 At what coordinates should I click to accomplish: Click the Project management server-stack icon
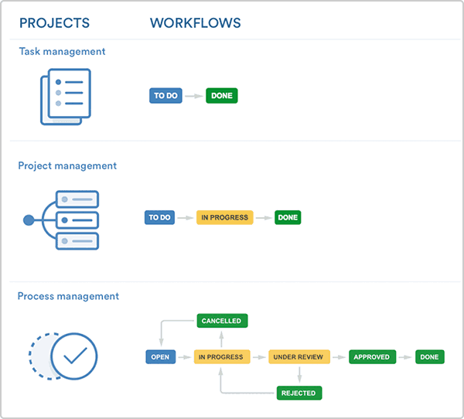[62, 220]
